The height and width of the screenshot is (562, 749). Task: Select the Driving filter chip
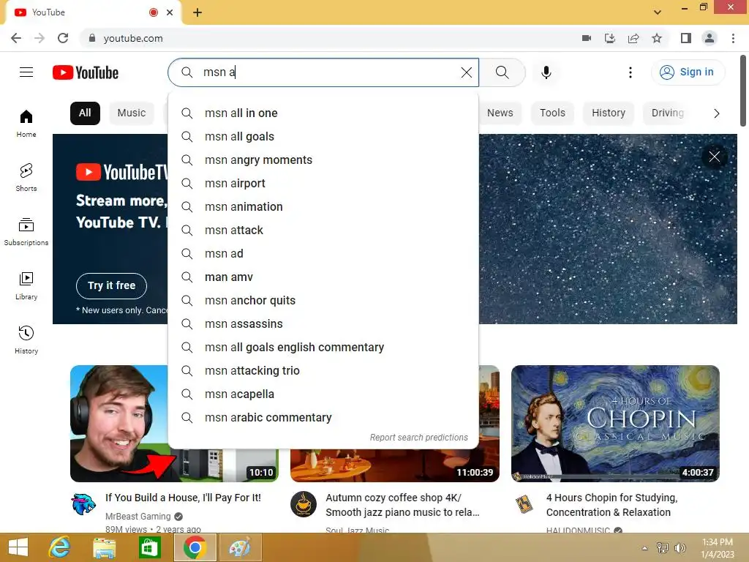click(x=668, y=113)
